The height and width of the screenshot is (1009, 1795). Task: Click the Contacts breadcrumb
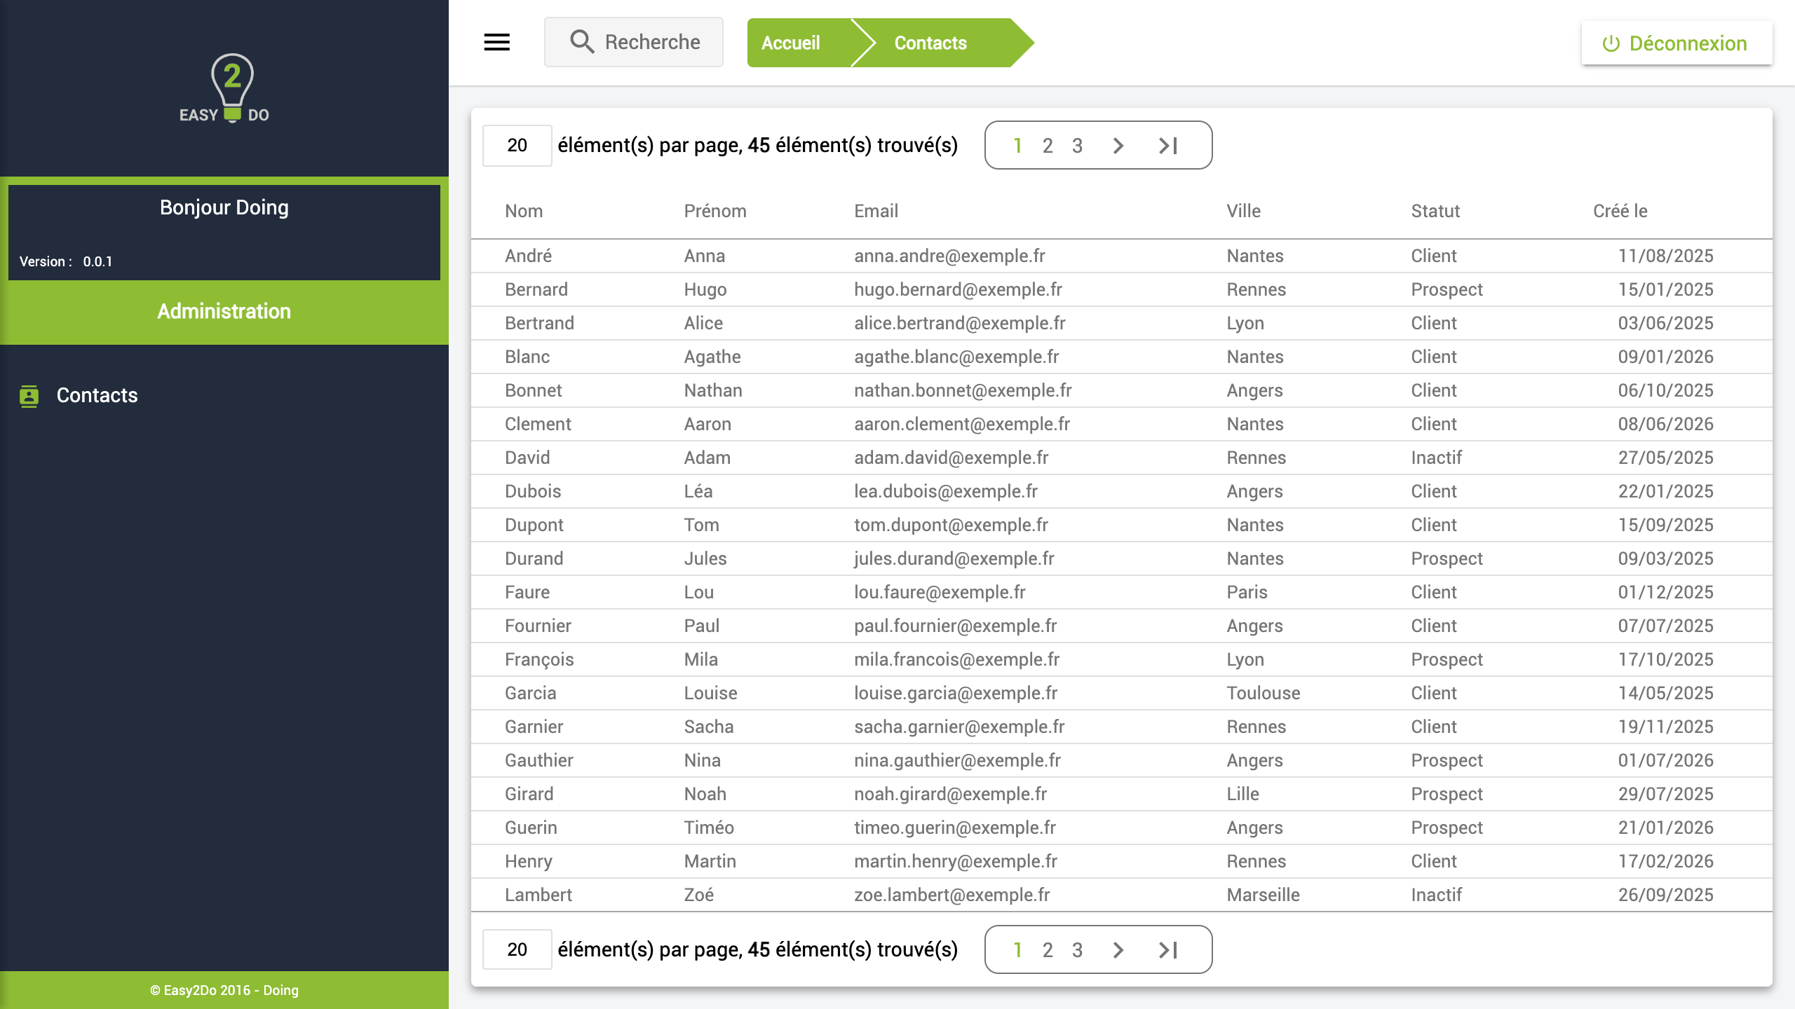click(x=930, y=43)
